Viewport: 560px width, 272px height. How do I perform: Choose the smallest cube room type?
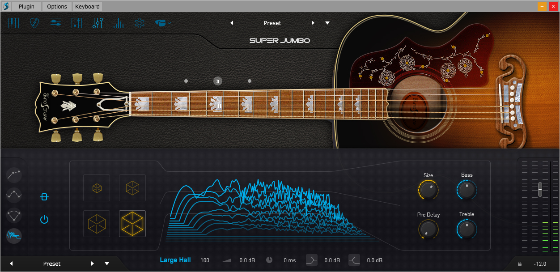tap(97, 188)
